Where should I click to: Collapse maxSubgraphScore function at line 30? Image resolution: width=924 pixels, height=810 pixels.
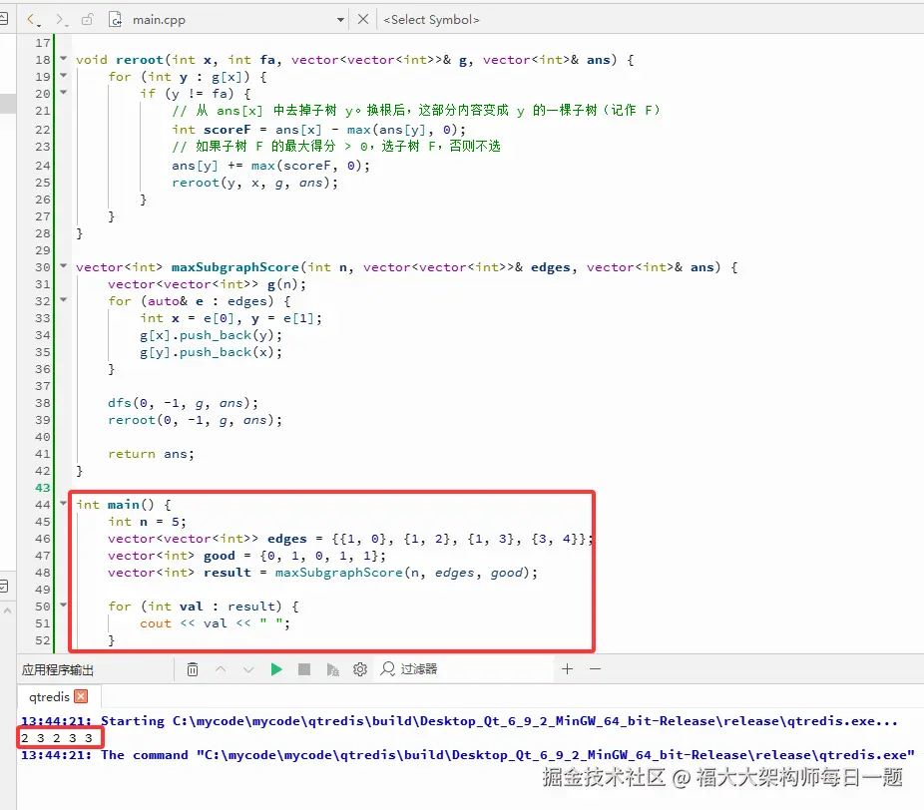point(64,265)
